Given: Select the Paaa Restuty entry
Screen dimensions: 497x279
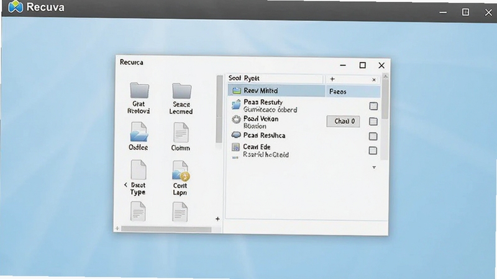Looking at the screenshot, I should pyautogui.click(x=270, y=106).
